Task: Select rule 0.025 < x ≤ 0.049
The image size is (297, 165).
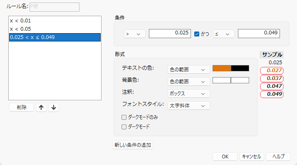Action: coord(55,37)
